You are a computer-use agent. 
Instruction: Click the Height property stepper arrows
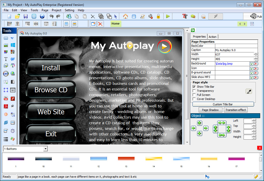pos(256,59)
